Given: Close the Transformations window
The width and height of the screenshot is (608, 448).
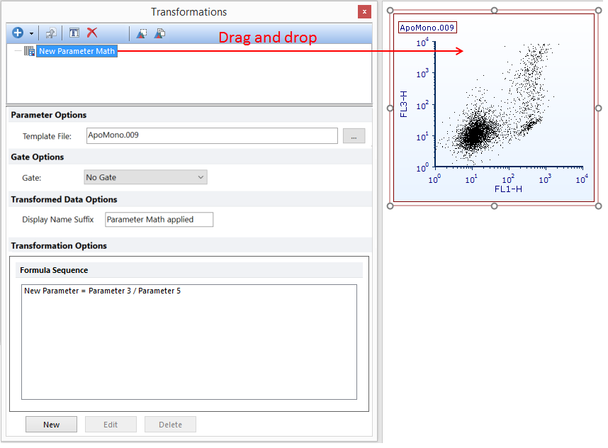Looking at the screenshot, I should pyautogui.click(x=364, y=12).
